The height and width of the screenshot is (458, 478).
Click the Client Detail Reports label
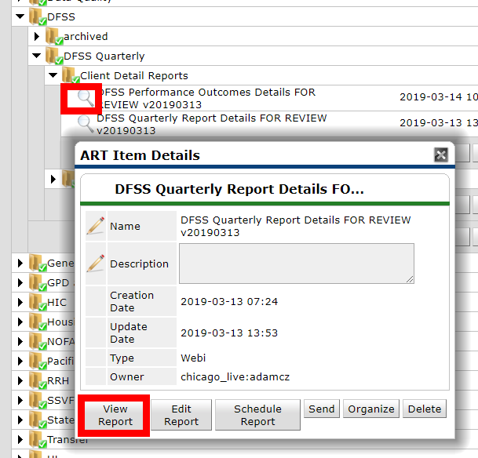pyautogui.click(x=134, y=75)
